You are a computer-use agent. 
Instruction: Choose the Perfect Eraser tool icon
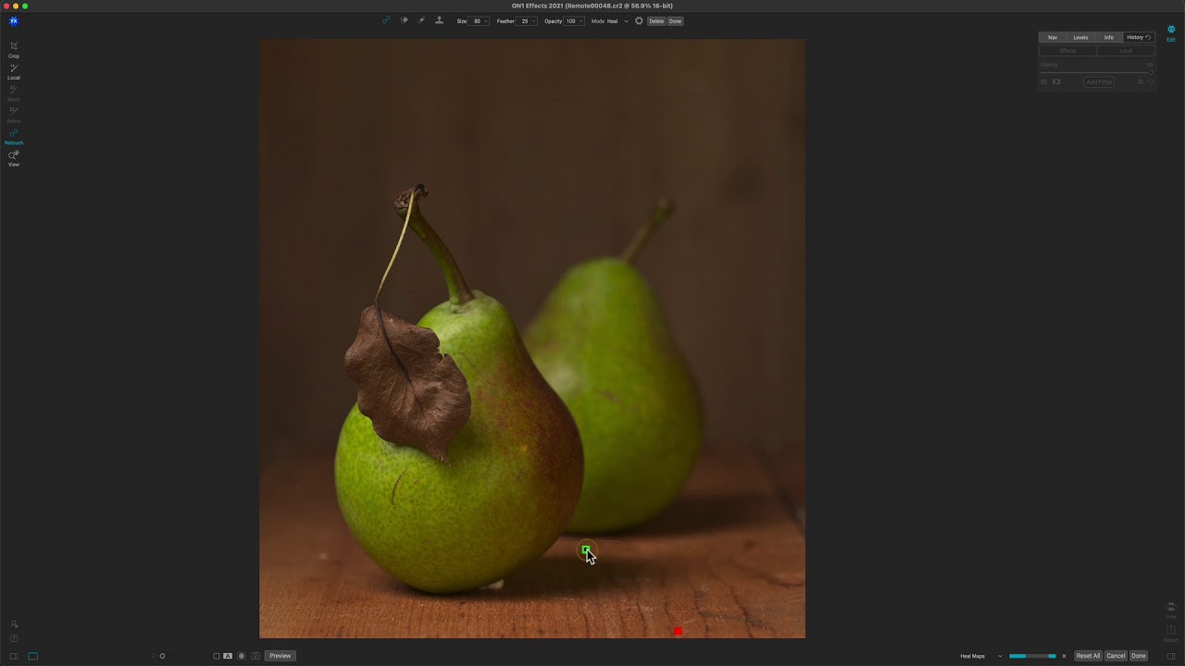pyautogui.click(x=404, y=20)
